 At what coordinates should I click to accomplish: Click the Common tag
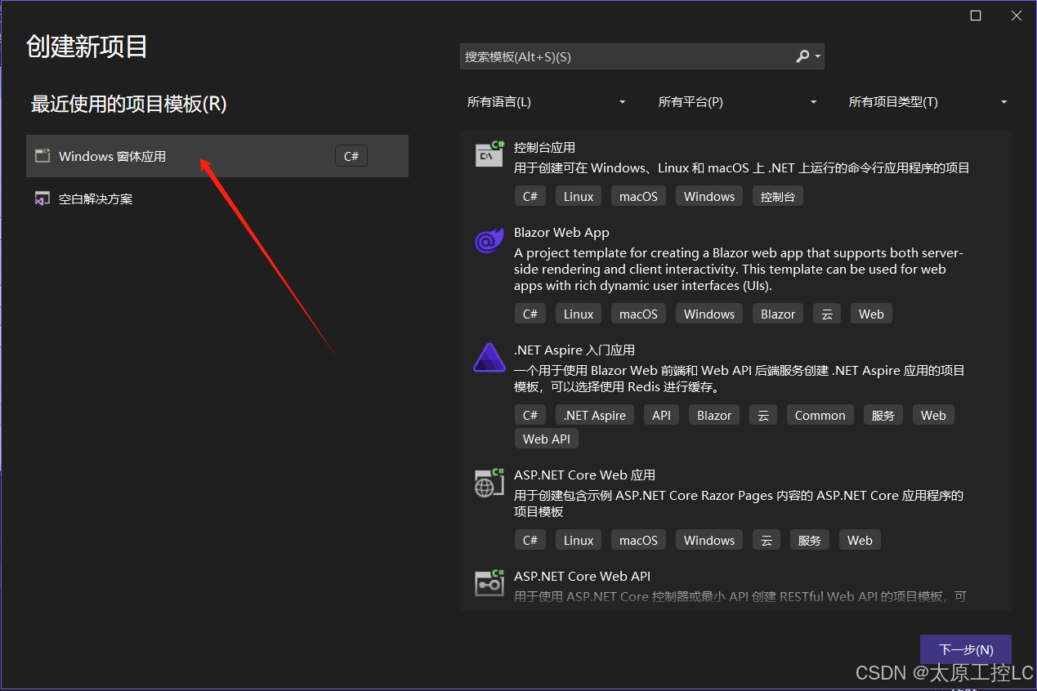click(820, 415)
